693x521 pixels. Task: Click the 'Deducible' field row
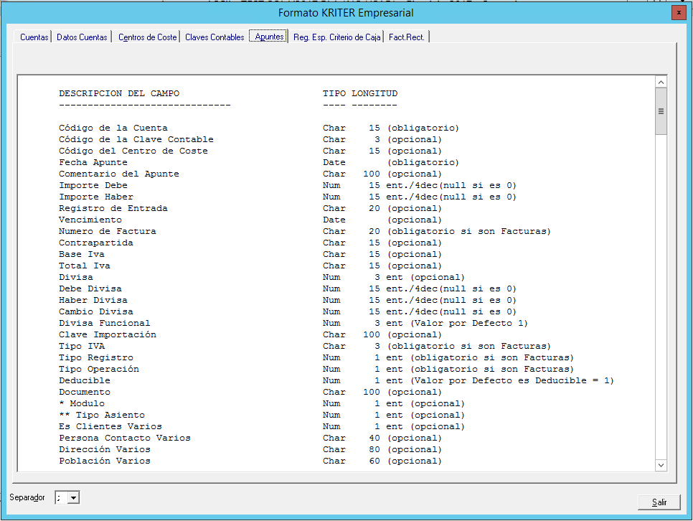336,381
